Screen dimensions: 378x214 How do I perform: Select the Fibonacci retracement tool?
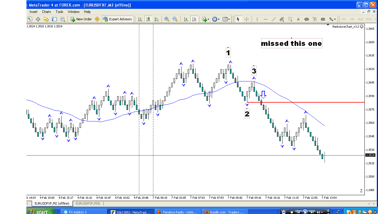(x=290, y=19)
